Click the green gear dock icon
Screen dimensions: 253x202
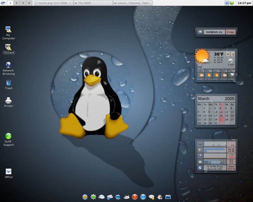[93, 197]
